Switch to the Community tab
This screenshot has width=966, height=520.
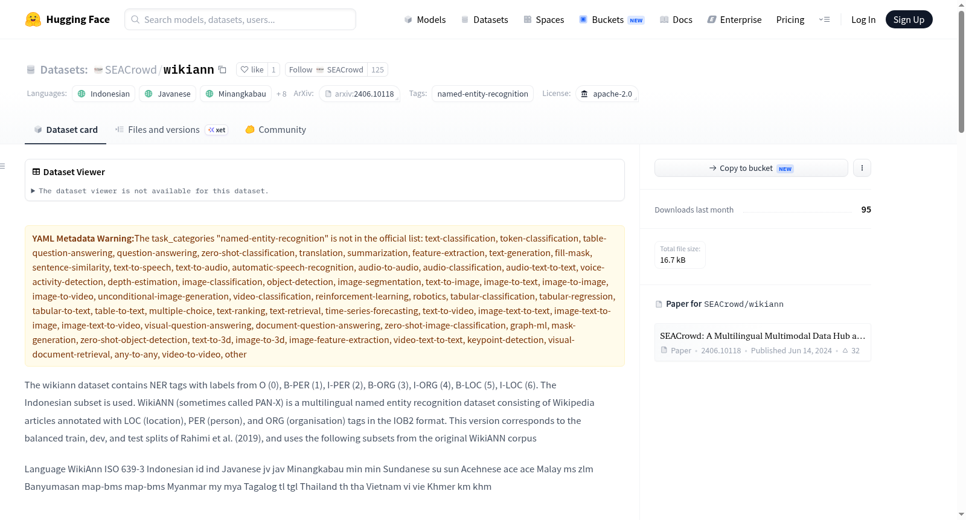point(276,130)
